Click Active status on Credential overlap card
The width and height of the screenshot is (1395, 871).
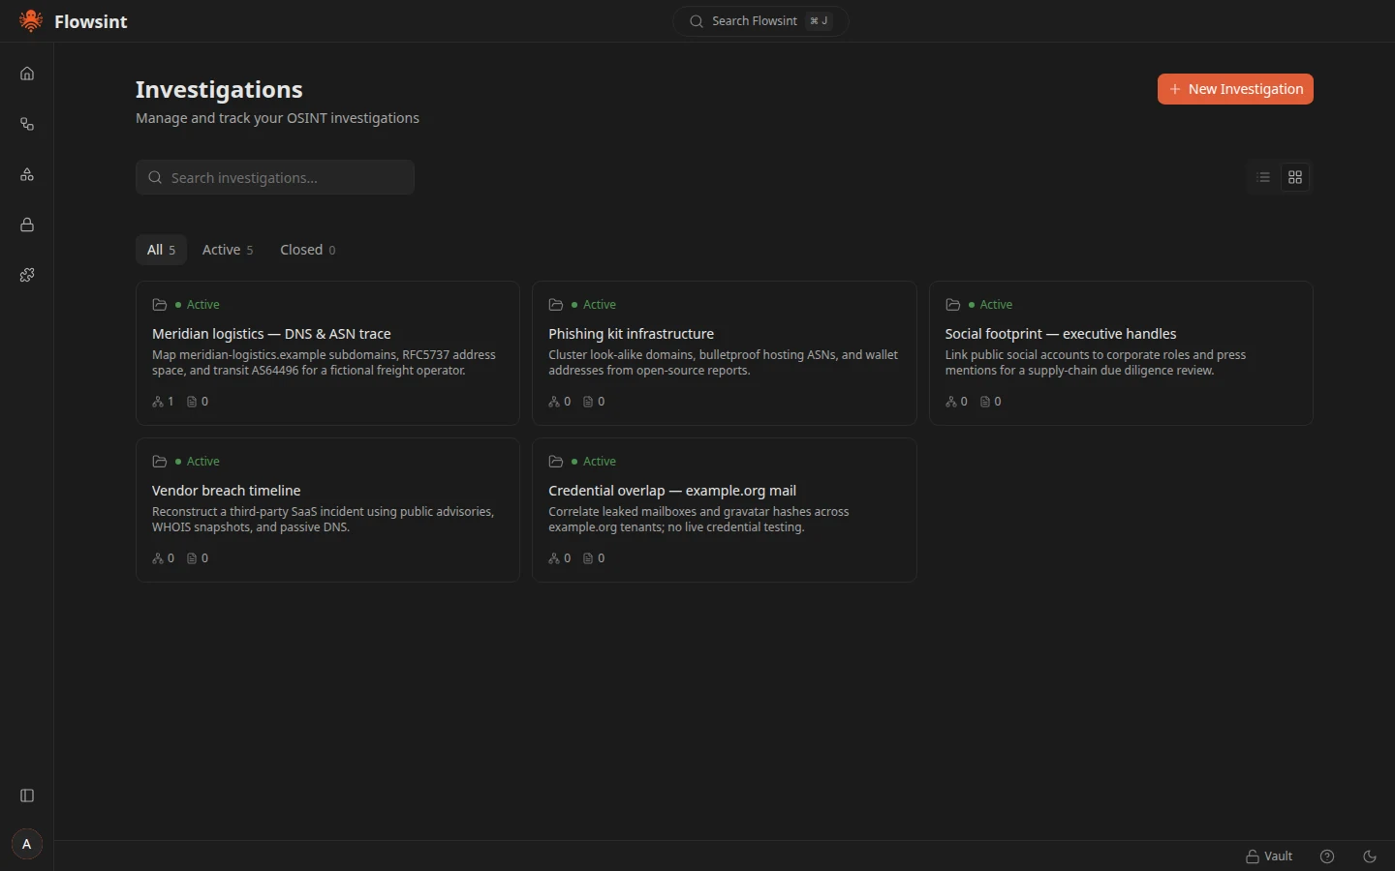[594, 462]
